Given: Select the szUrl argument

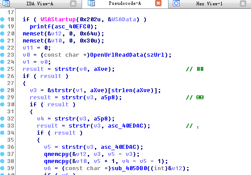Looking at the screenshot, I should tap(156, 55).
